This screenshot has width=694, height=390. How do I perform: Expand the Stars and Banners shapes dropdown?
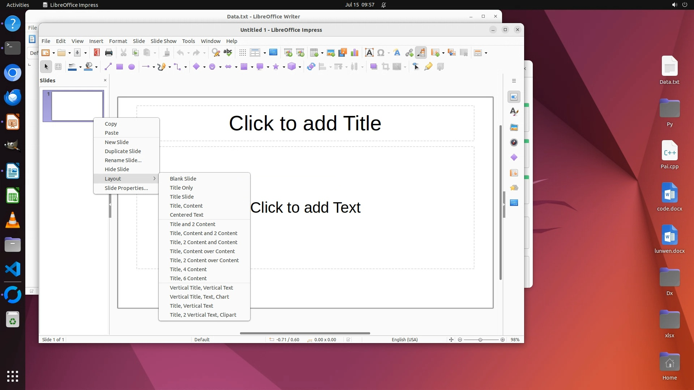284,67
